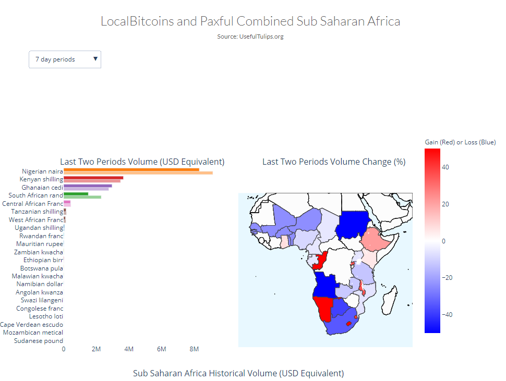Image resolution: width=506 pixels, height=381 pixels.
Task: Click Kenya's pale pink region on map
Action: coord(370,259)
